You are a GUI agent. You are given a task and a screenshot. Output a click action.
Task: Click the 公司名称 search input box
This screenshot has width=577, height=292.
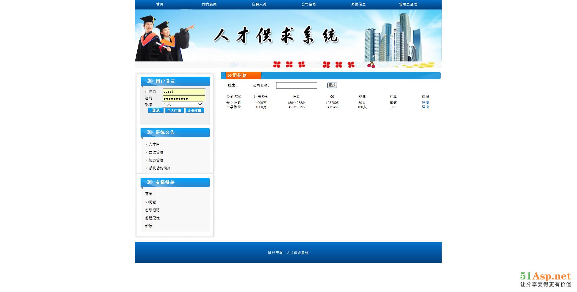(296, 86)
